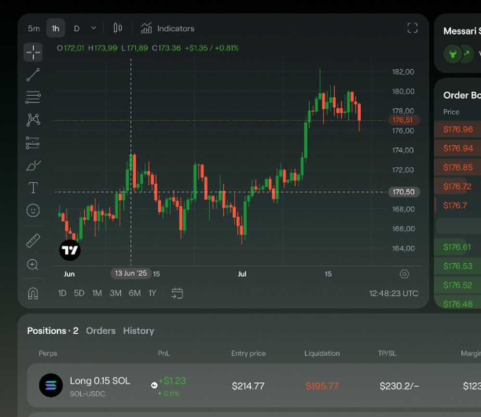This screenshot has height=417, width=481.
Task: Activate the zoom in tool
Action: (x=33, y=265)
